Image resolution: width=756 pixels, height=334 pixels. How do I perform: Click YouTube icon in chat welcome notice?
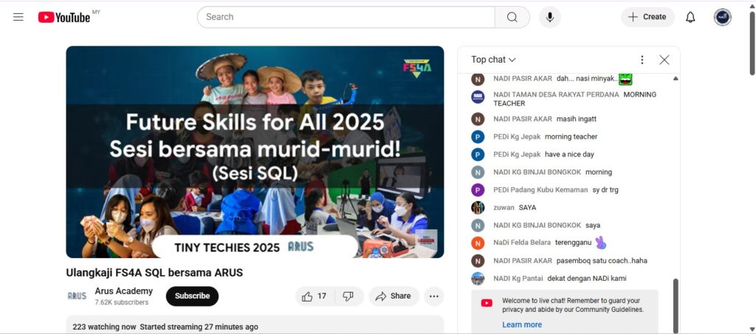point(487,303)
